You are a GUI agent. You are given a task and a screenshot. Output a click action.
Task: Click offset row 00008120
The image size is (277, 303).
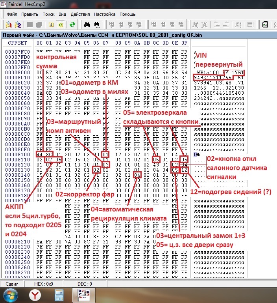click(18, 165)
